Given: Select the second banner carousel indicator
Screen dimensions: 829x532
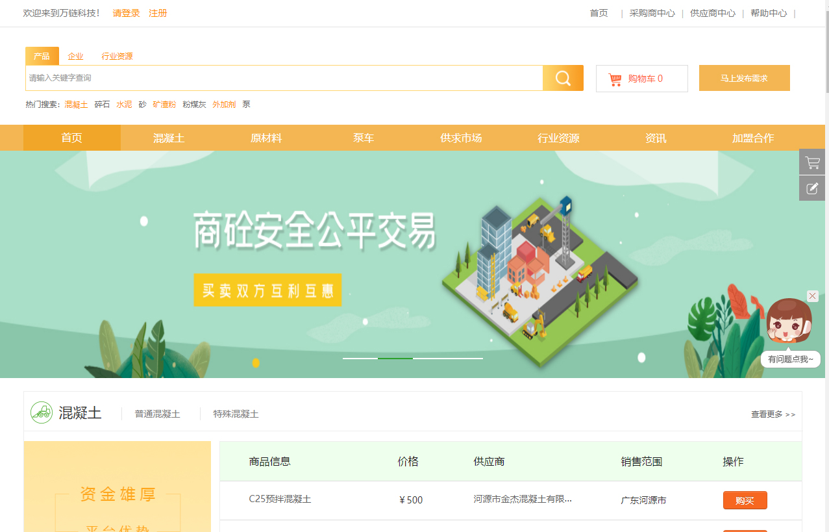Looking at the screenshot, I should (x=395, y=358).
